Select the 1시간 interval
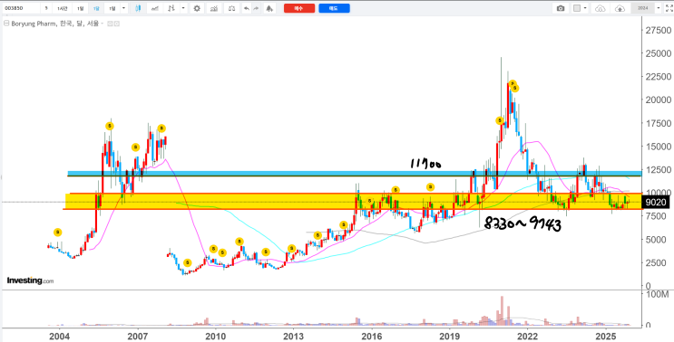 [x=63, y=8]
